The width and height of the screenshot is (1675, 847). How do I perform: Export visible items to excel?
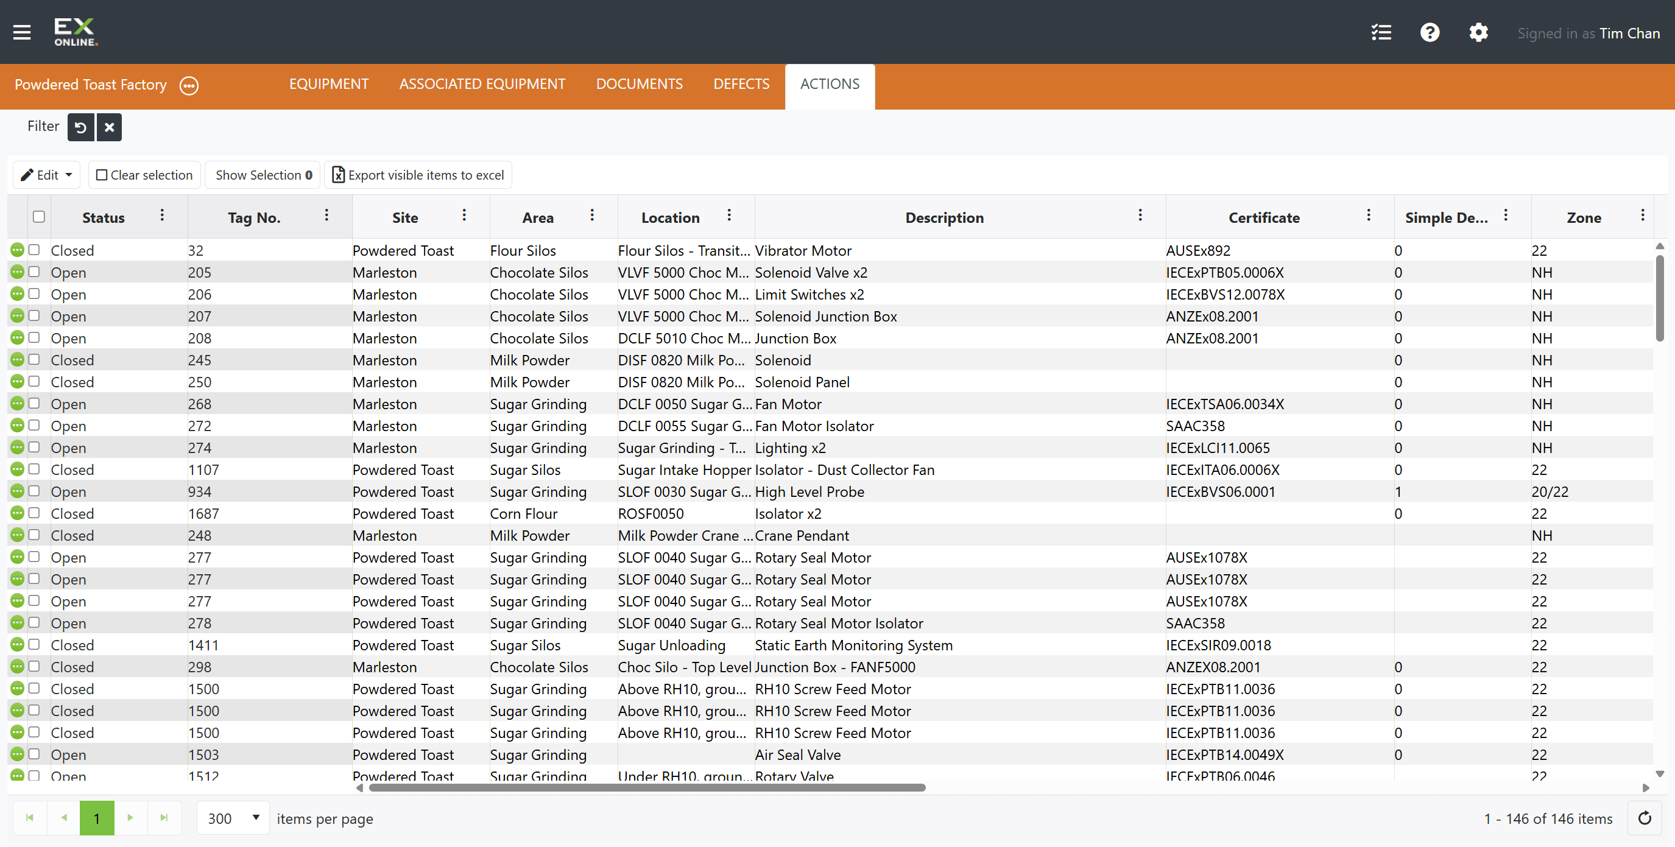pos(418,175)
